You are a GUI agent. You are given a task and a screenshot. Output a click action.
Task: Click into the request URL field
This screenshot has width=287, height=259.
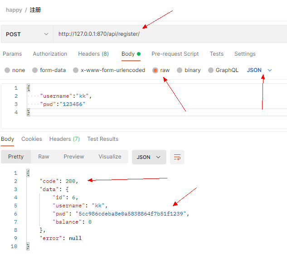pos(170,34)
